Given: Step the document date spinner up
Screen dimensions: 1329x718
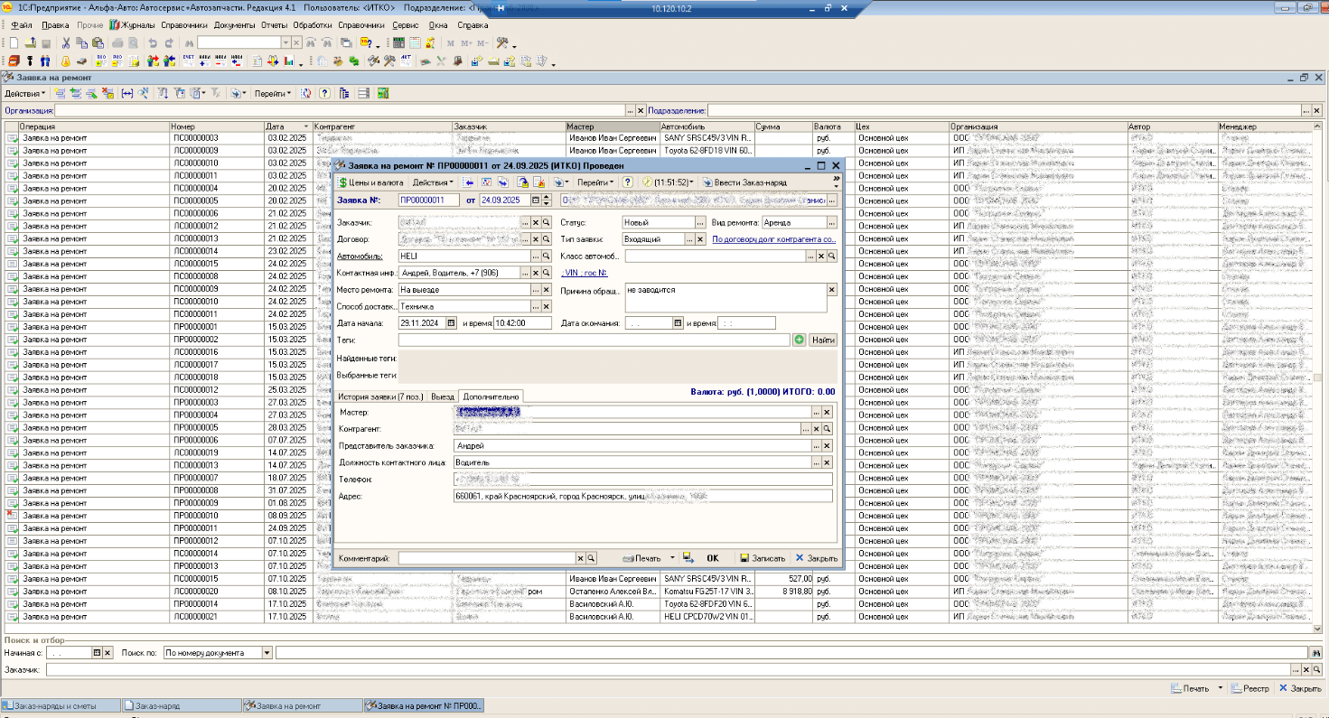Looking at the screenshot, I should [x=548, y=198].
